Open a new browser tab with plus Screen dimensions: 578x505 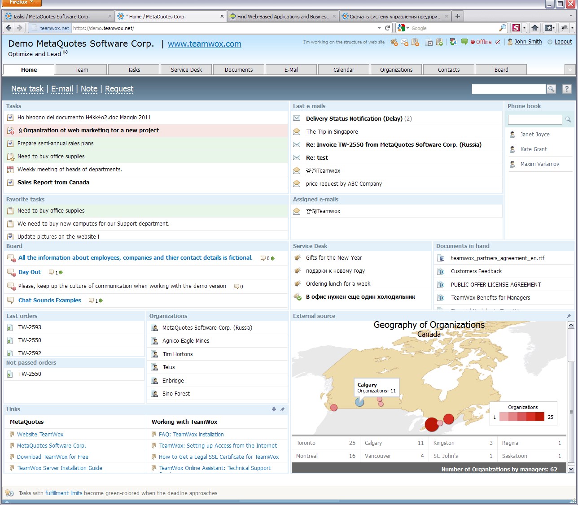pyautogui.click(x=458, y=16)
